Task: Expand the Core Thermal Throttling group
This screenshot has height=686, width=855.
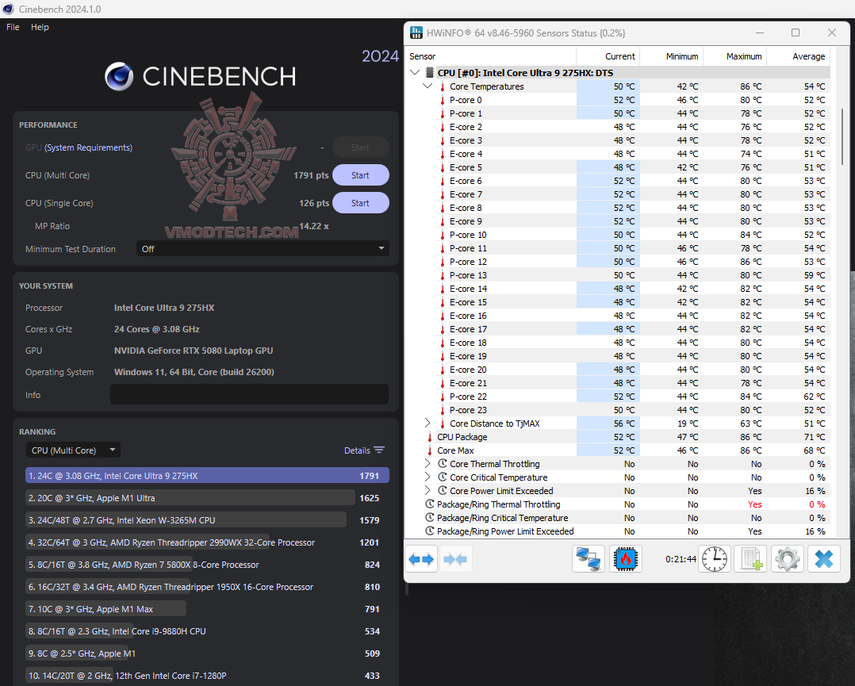Action: [427, 463]
